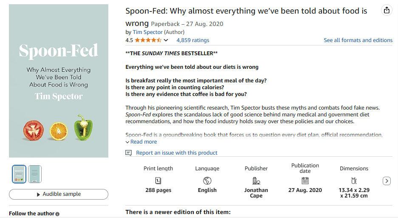Click the dimensions ruler icon

(x=354, y=181)
